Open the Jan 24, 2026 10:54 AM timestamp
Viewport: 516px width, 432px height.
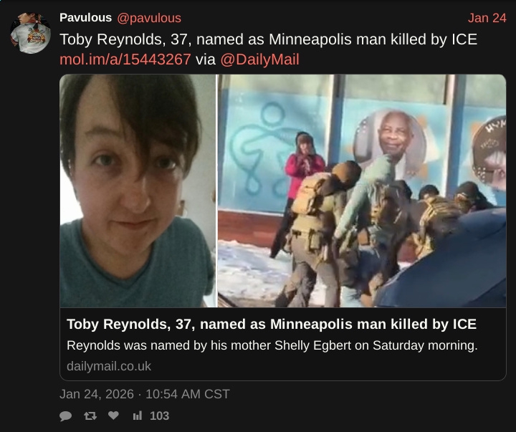pyautogui.click(x=145, y=394)
